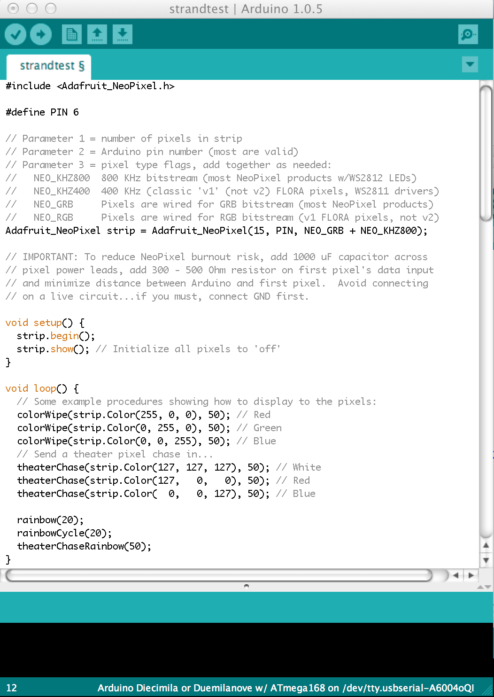Click the strandtest title bar text
The image size is (494, 697).
(x=246, y=8)
